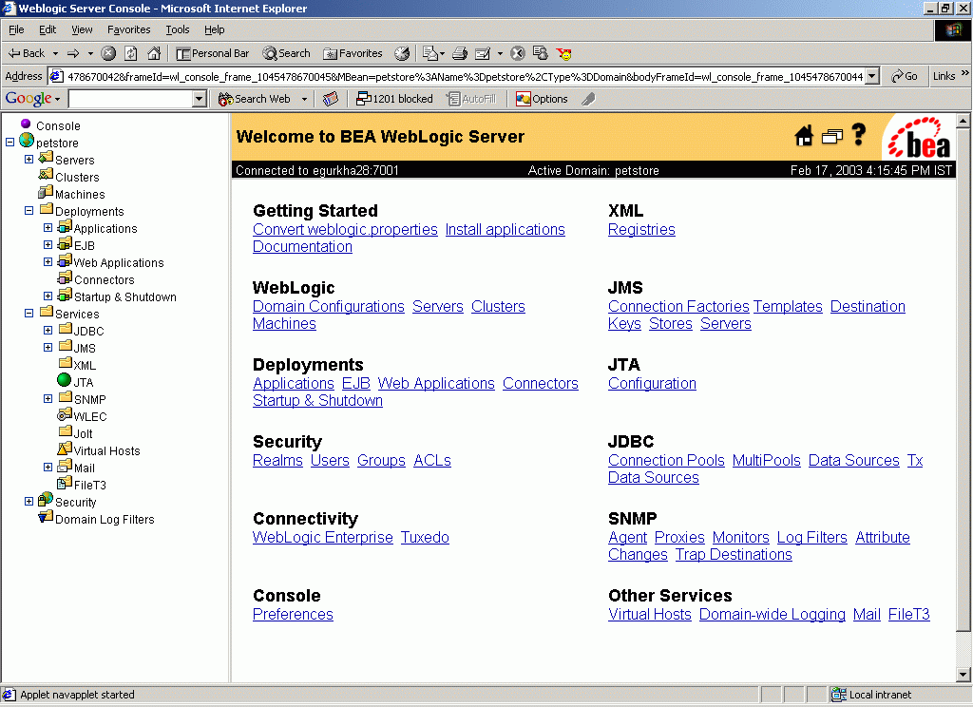The height and width of the screenshot is (707, 973).
Task: Open the Trap Destinations link
Action: click(734, 555)
